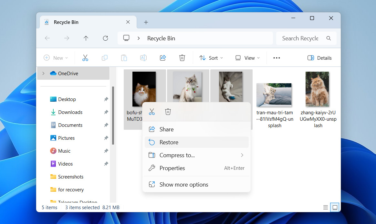This screenshot has height=224, width=376.
Task: Go back with the left arrow
Action: [x=47, y=38]
